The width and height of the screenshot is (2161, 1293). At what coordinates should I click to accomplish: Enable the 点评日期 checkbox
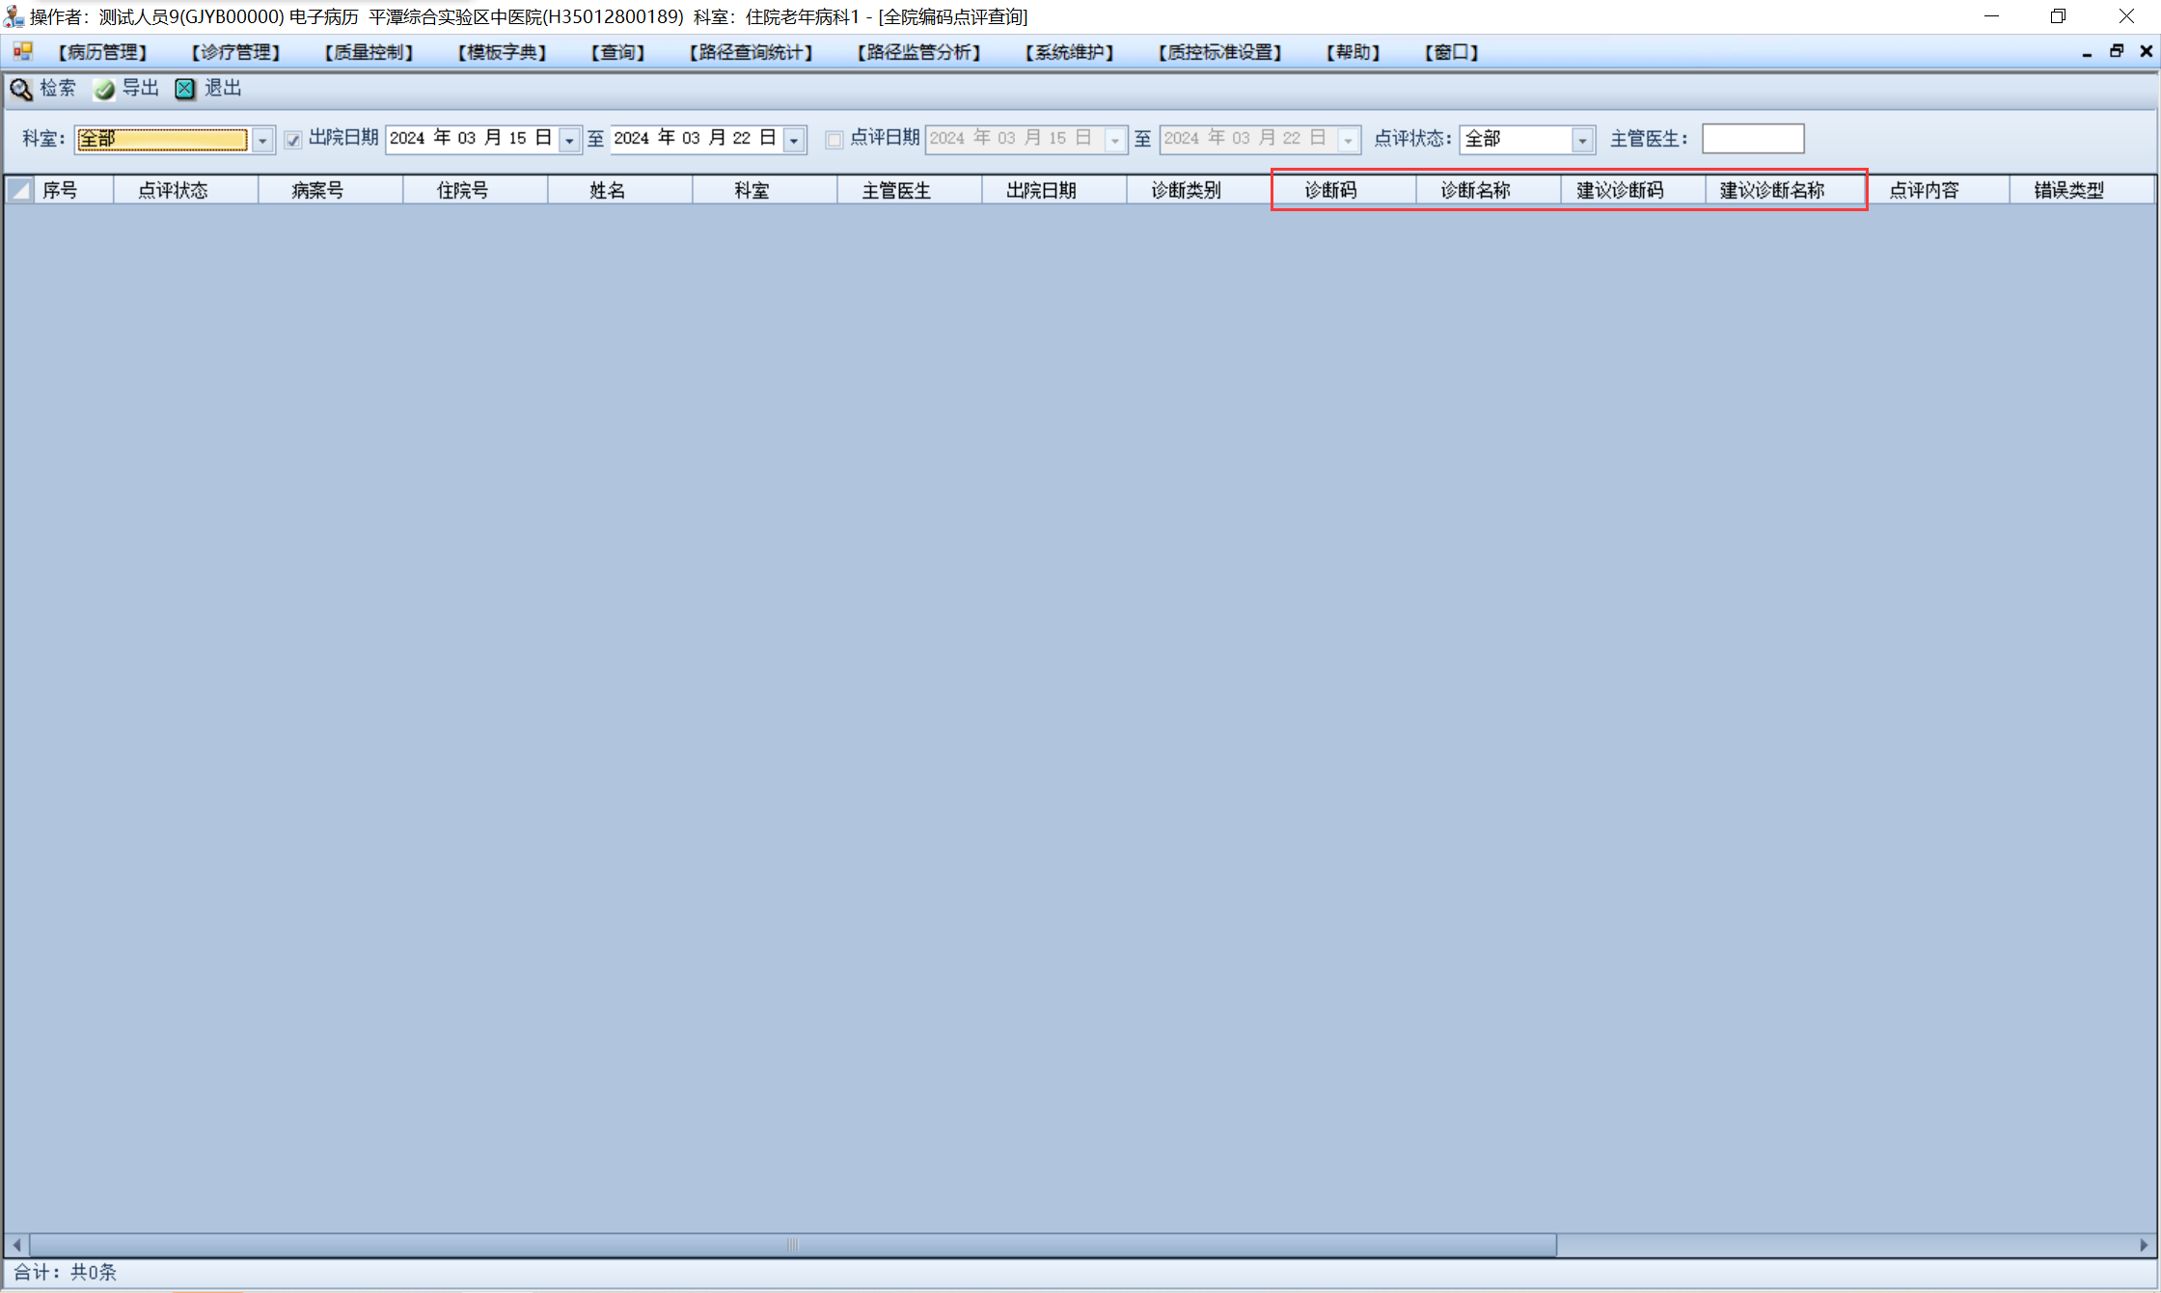(834, 140)
